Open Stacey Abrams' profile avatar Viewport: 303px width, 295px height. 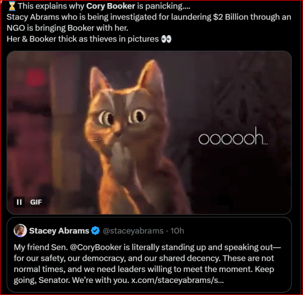pos(20,230)
